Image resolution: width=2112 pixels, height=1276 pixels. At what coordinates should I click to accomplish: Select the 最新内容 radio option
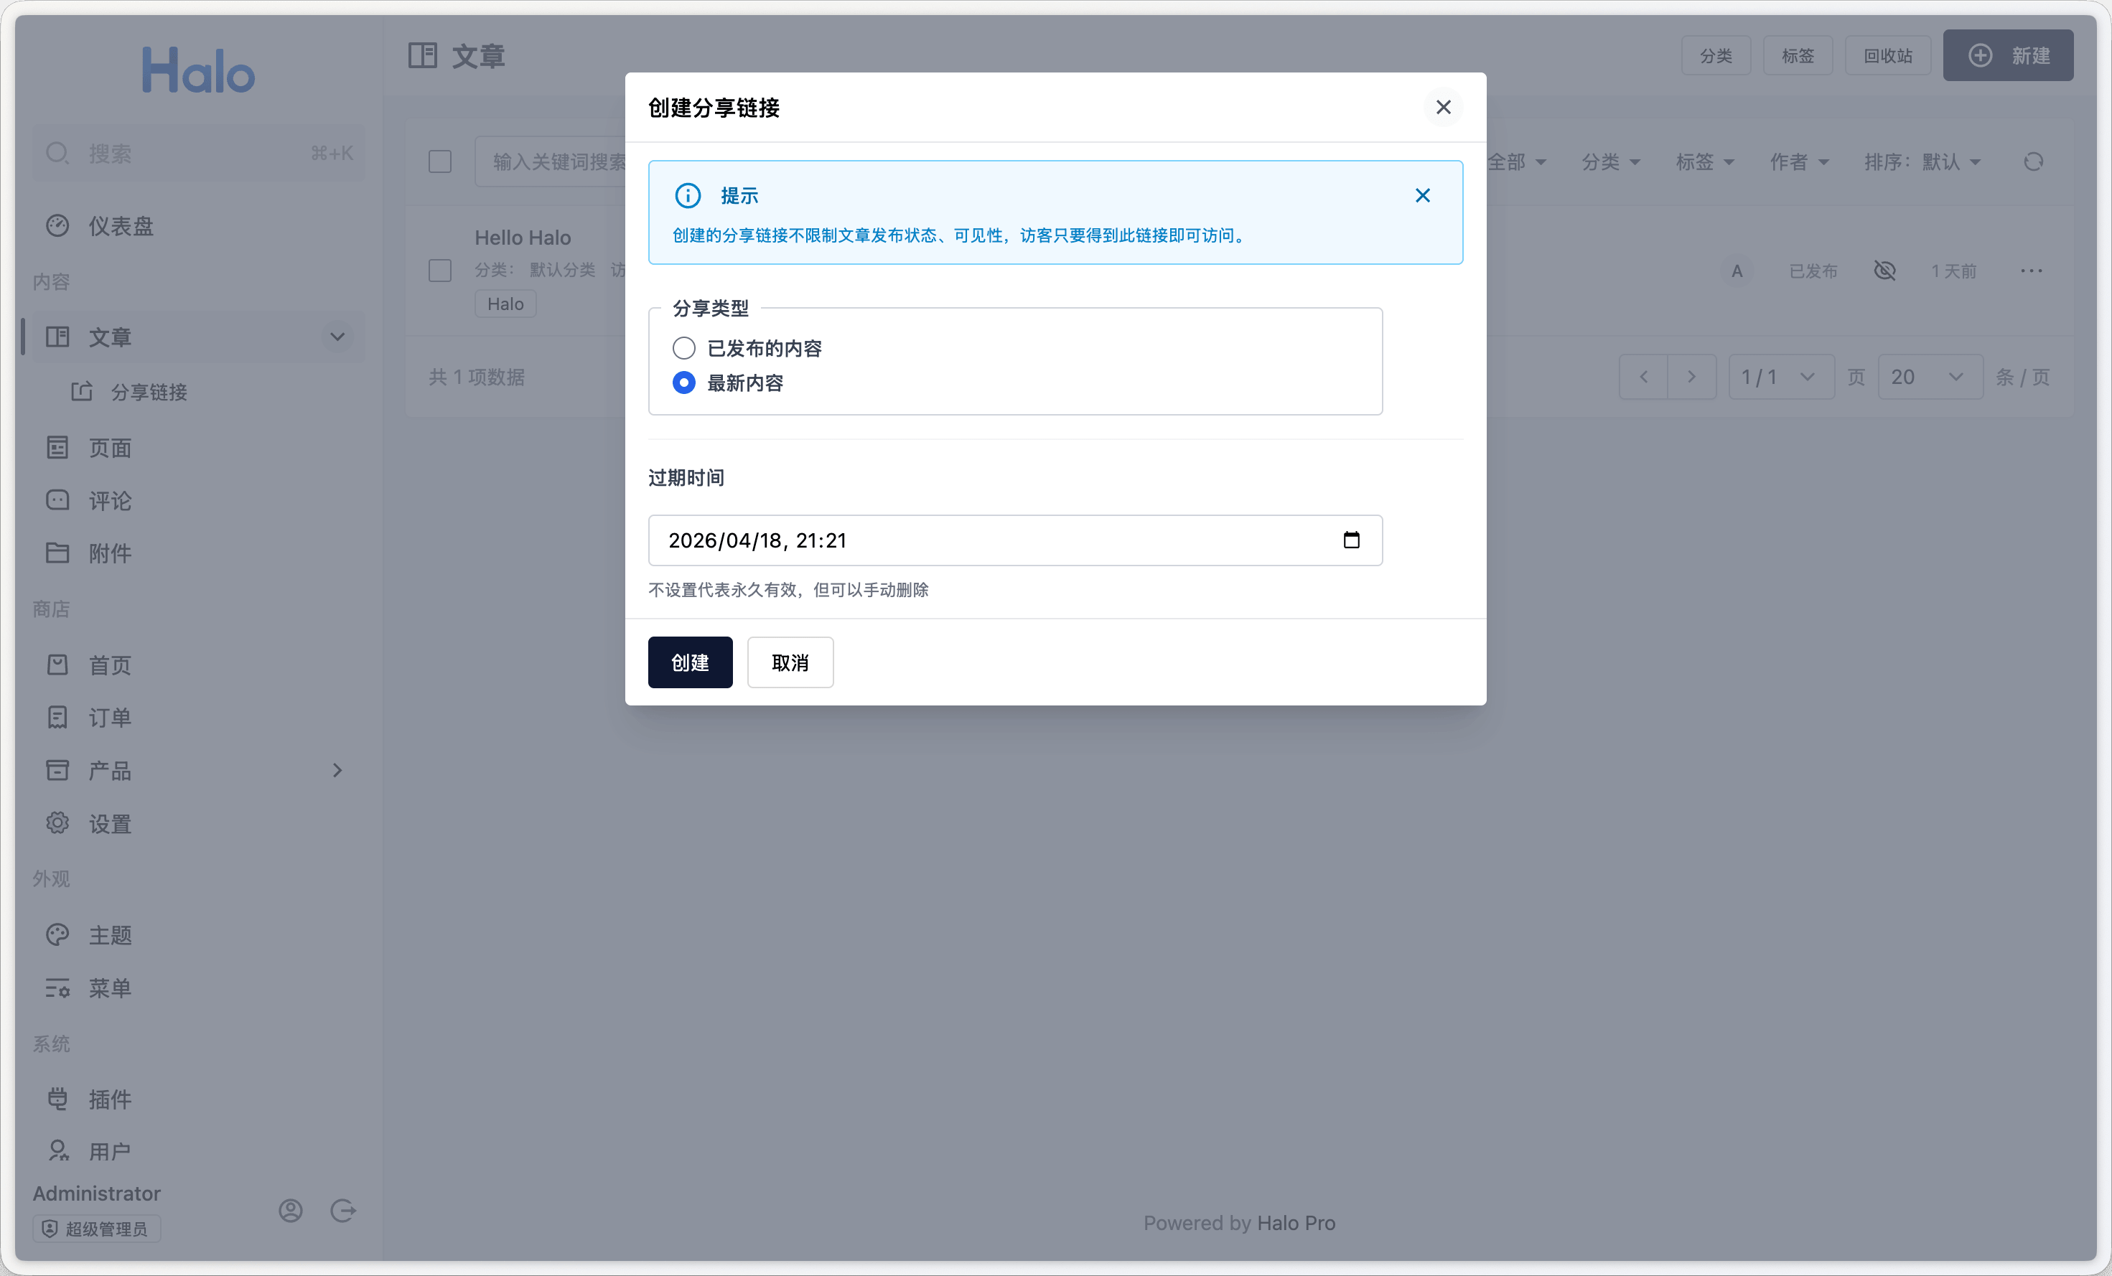(x=683, y=383)
